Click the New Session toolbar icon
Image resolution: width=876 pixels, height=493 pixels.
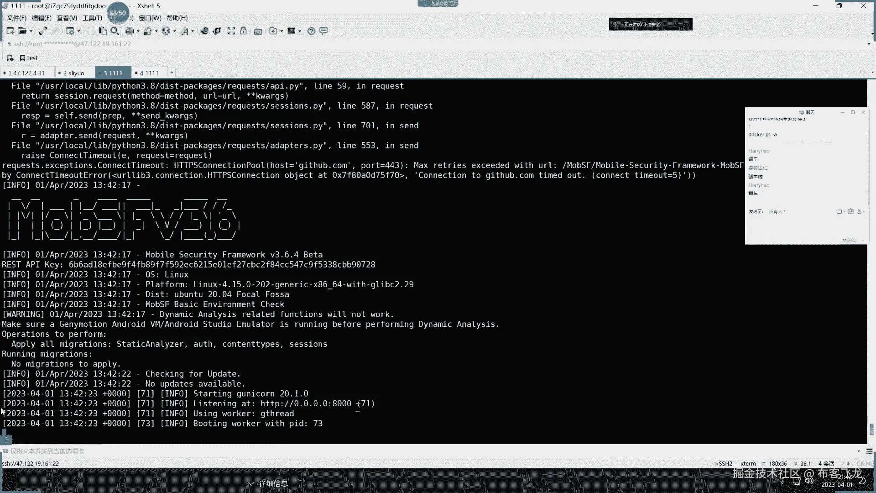click(x=10, y=31)
